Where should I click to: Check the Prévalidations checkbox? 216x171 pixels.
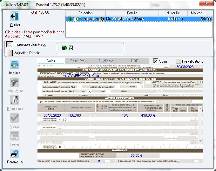pyautogui.click(x=179, y=61)
